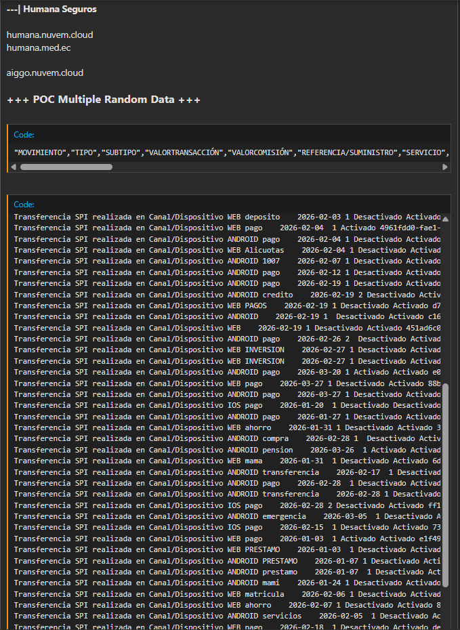460x630 pixels.
Task: Select the row with WEB pago 2026-02-04
Action: click(x=228, y=228)
